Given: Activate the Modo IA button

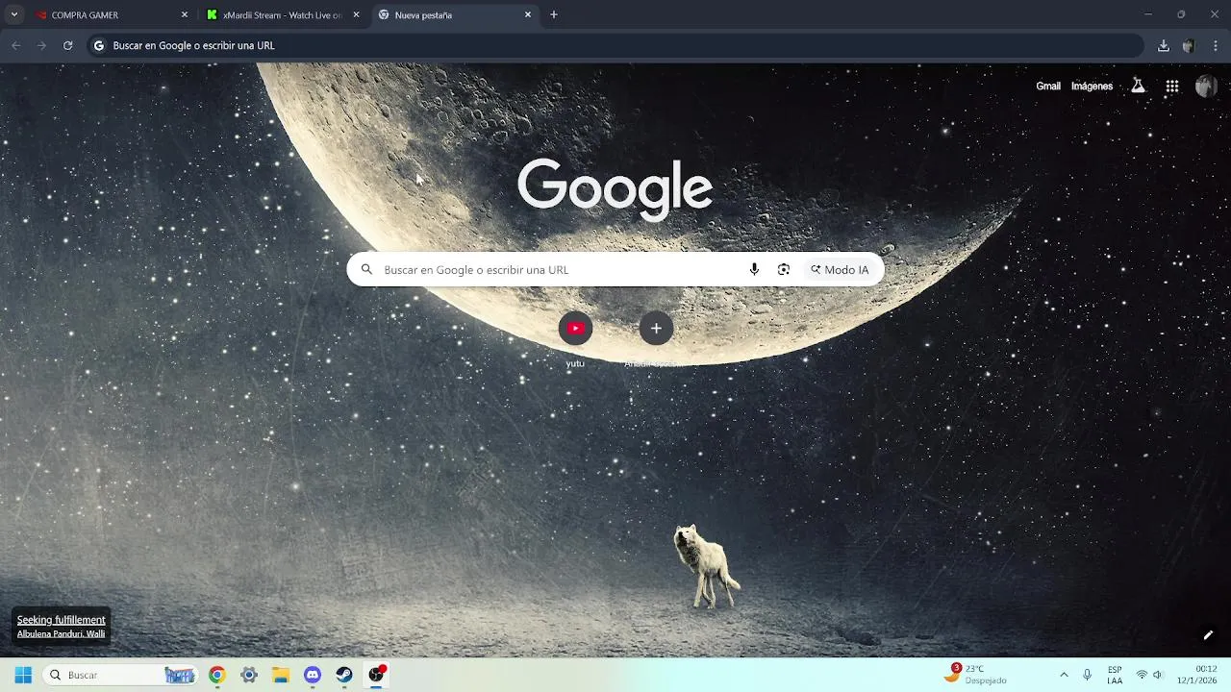Looking at the screenshot, I should [x=840, y=270].
